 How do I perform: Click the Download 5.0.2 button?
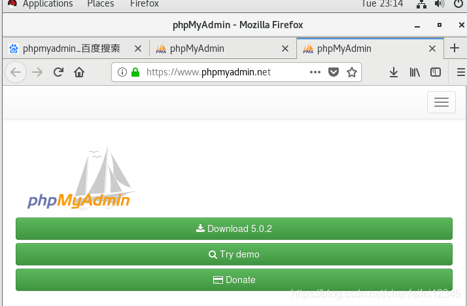[234, 229]
